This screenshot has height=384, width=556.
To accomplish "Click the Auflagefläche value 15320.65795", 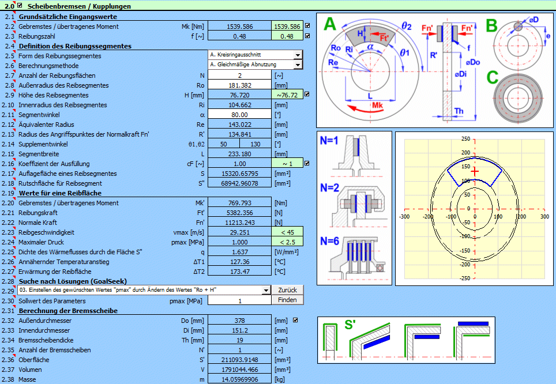I will click(240, 174).
